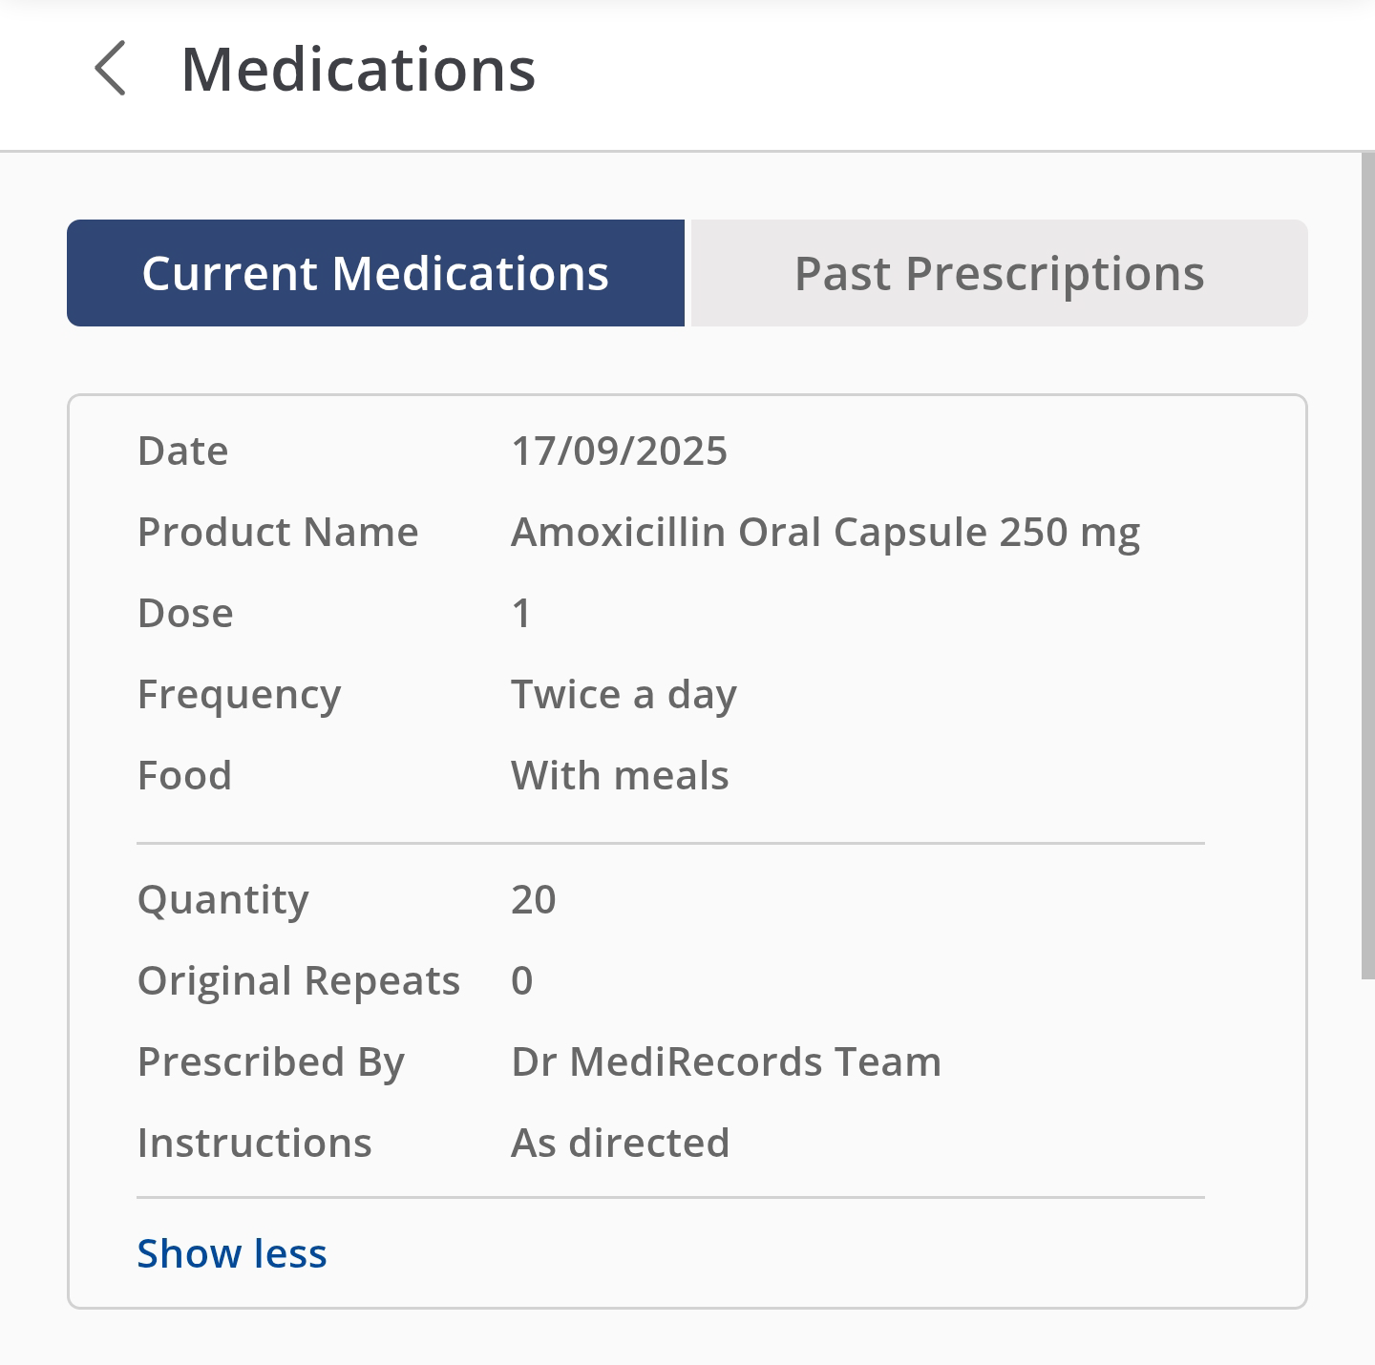Click the Original Repeats value 0
Viewport: 1375px width, 1365px height.
[x=521, y=980]
